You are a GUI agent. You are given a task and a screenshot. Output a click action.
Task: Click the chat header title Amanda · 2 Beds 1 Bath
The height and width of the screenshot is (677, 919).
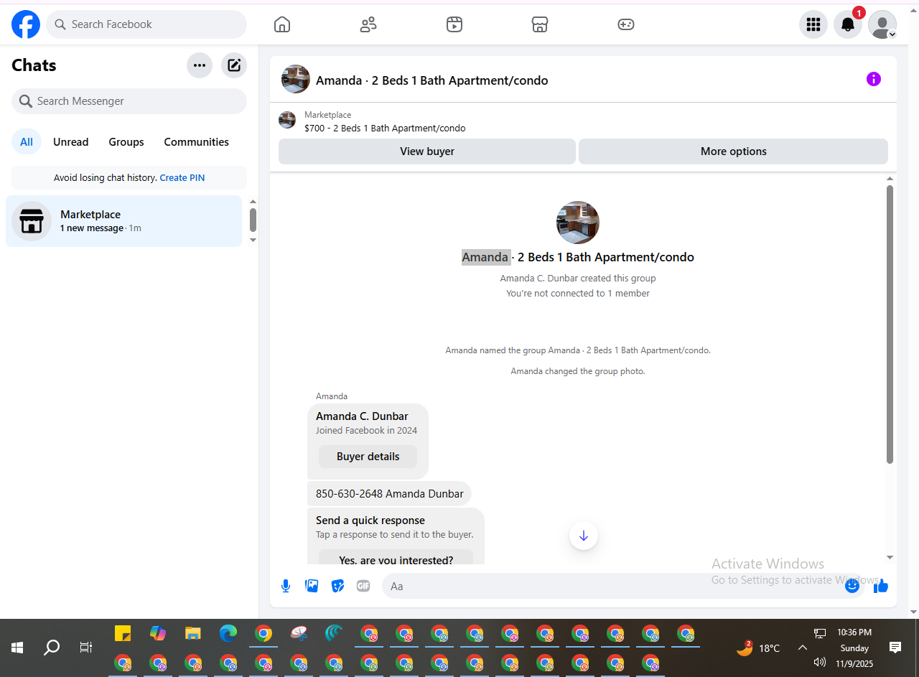(x=432, y=80)
